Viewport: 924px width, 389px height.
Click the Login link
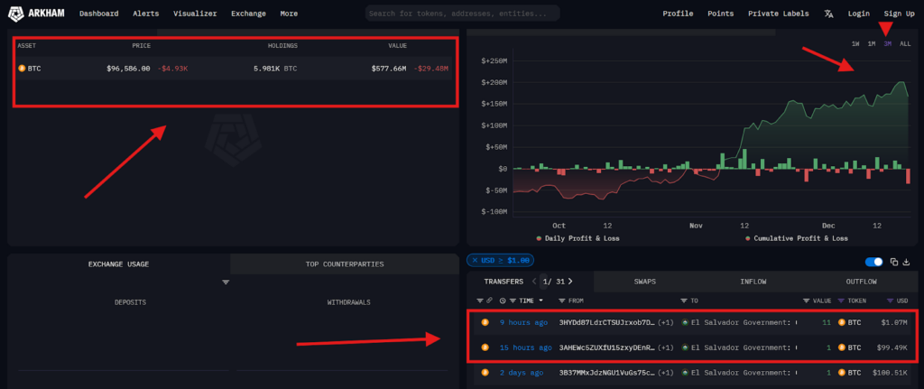pos(858,14)
